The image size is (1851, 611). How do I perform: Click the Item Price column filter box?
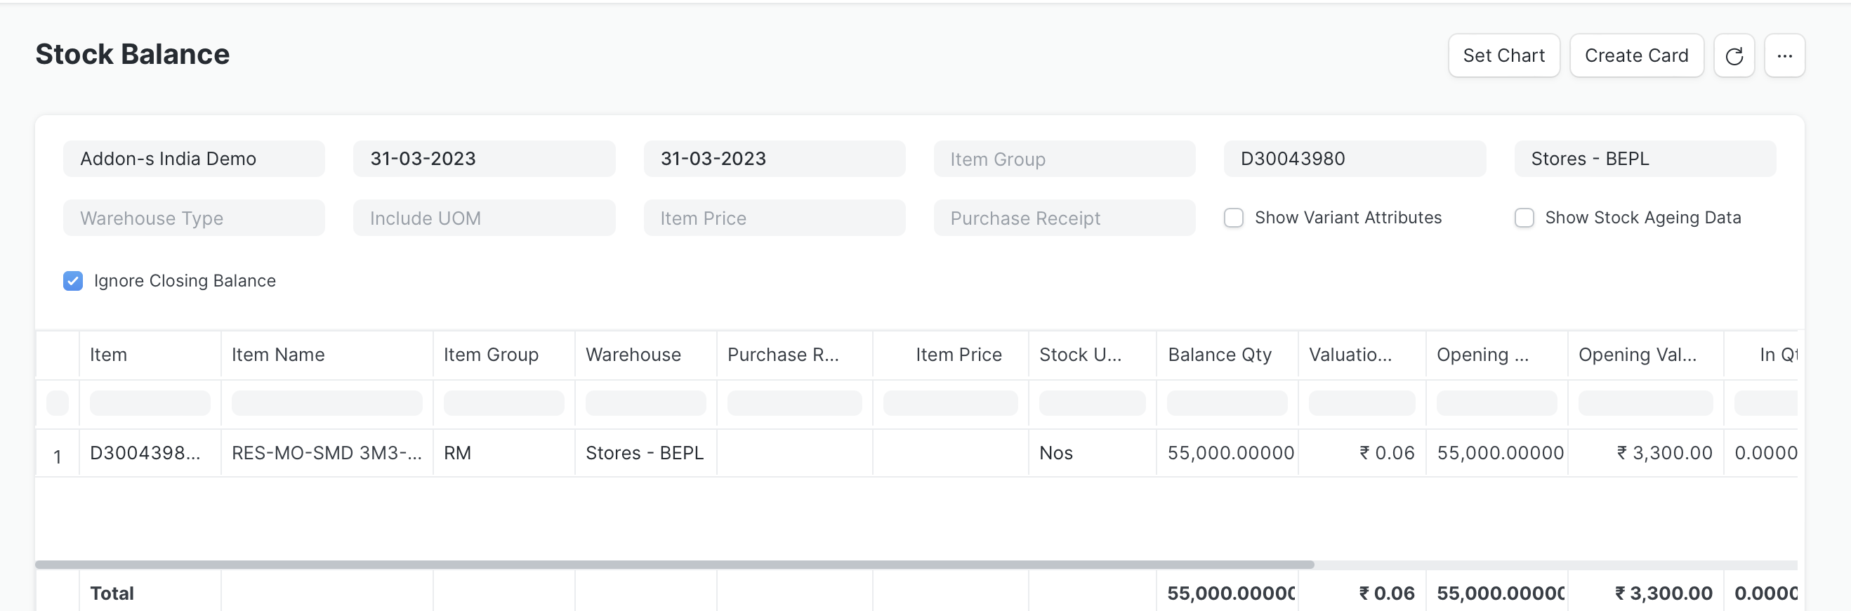[950, 402]
